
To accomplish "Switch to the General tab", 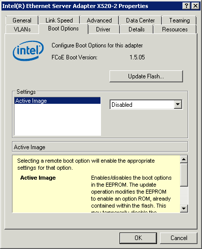I will click(x=22, y=20).
